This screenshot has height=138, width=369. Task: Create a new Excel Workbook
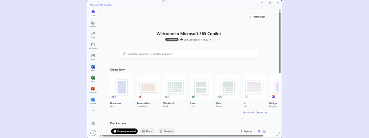175,91
